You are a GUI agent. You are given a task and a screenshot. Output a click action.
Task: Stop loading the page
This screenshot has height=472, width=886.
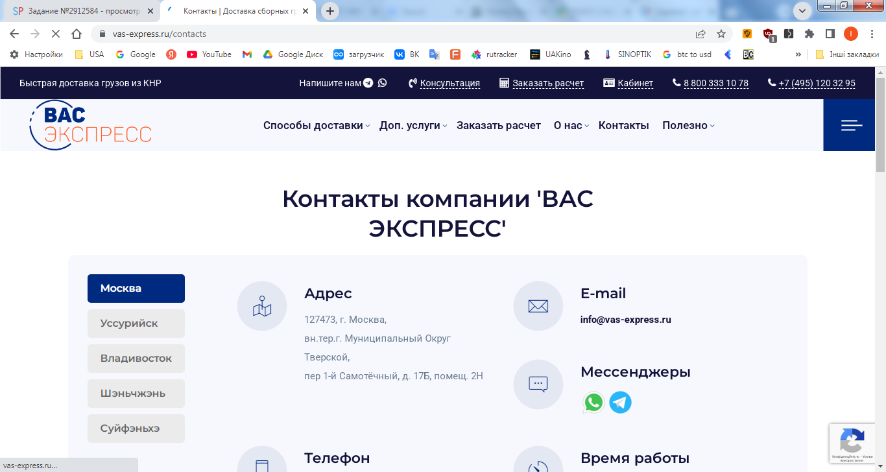click(56, 34)
